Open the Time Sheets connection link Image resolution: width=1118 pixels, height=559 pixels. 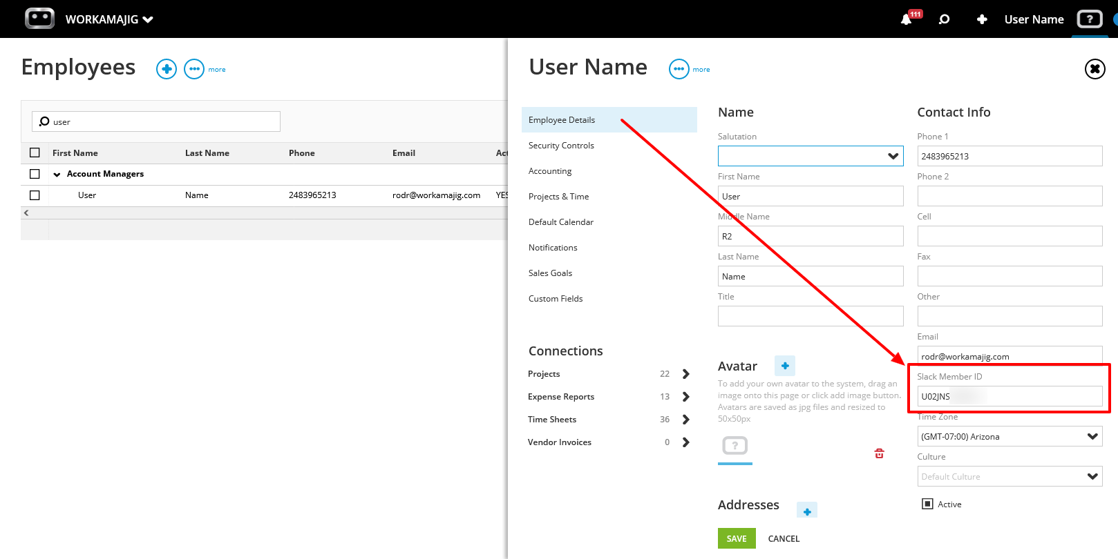(552, 420)
